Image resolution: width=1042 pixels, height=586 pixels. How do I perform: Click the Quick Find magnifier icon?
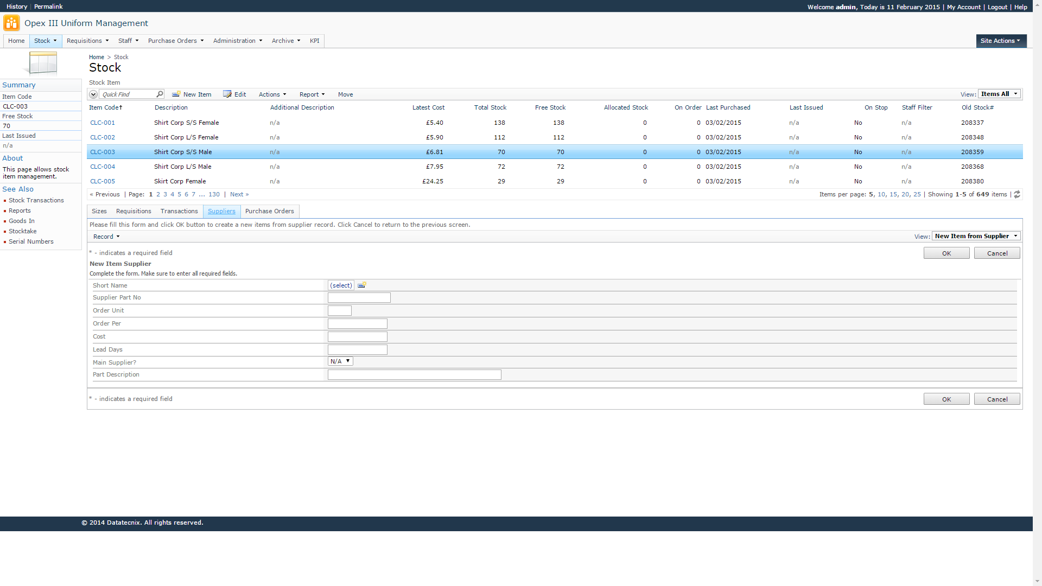160,94
